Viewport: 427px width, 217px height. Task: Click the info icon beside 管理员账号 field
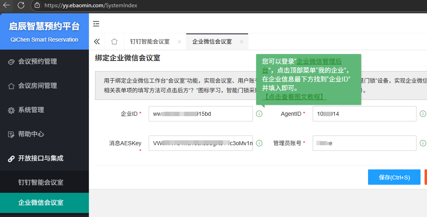click(x=423, y=143)
